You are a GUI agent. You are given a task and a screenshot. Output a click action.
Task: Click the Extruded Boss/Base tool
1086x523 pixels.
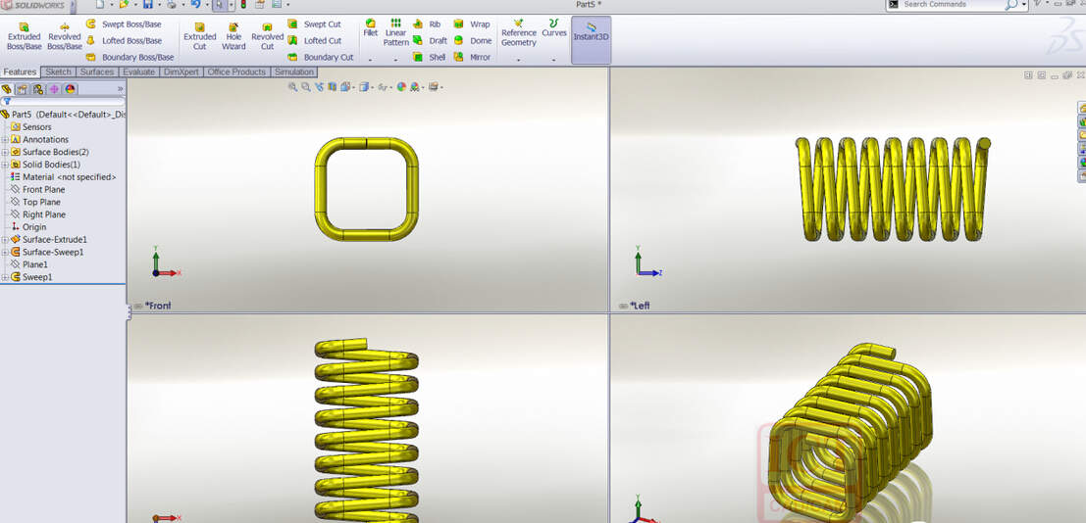pos(25,36)
